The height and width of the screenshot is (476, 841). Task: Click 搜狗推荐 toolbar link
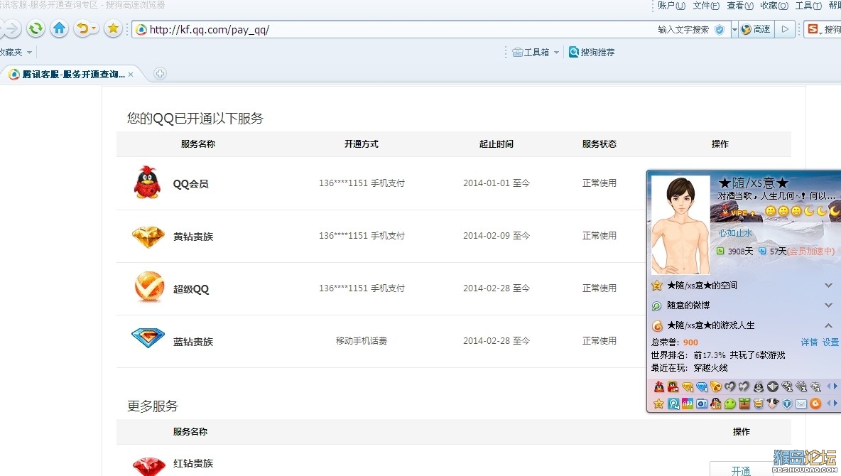pos(592,52)
